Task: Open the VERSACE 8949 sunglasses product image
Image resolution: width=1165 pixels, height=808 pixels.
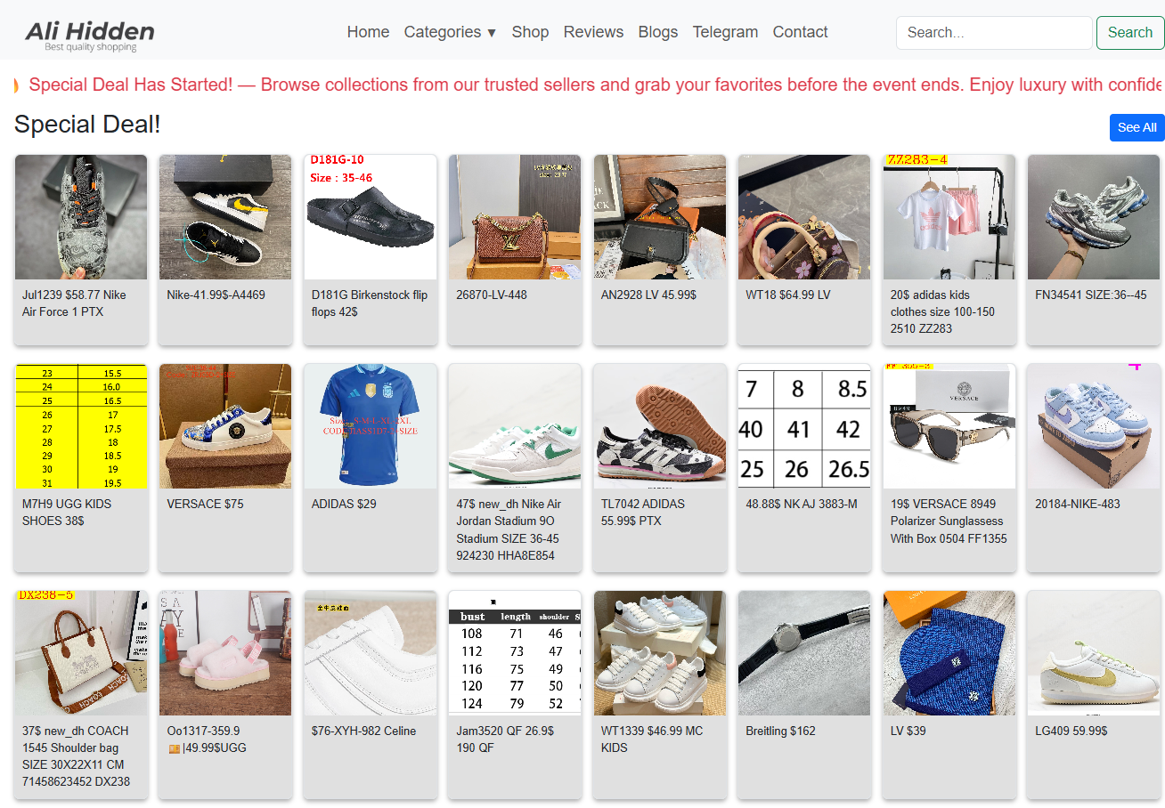Action: 949,426
